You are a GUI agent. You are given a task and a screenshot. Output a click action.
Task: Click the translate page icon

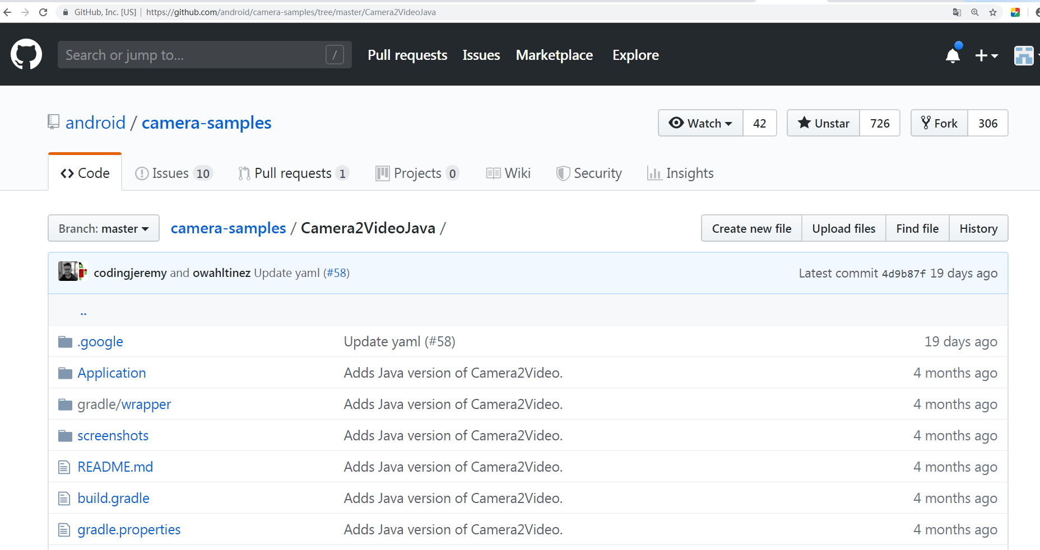957,12
